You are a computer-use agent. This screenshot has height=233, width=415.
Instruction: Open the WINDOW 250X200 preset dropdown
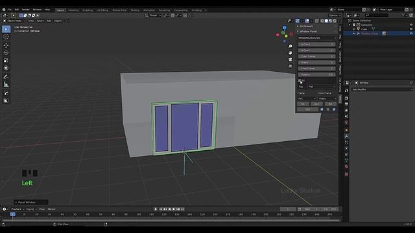317,38
